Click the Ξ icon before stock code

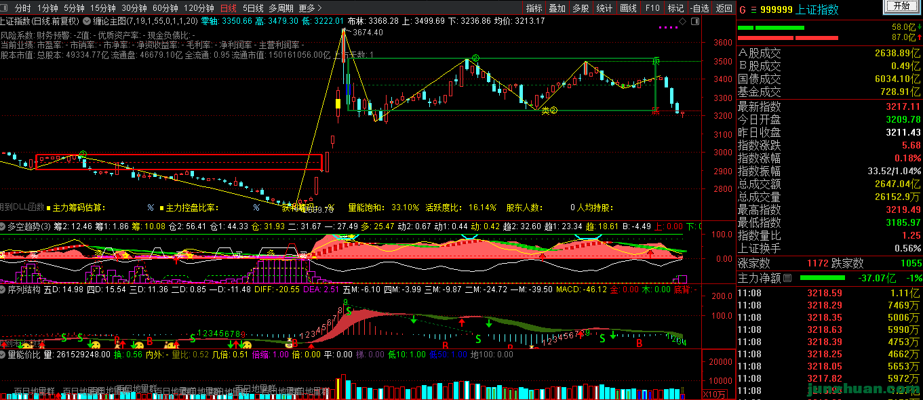(x=753, y=9)
